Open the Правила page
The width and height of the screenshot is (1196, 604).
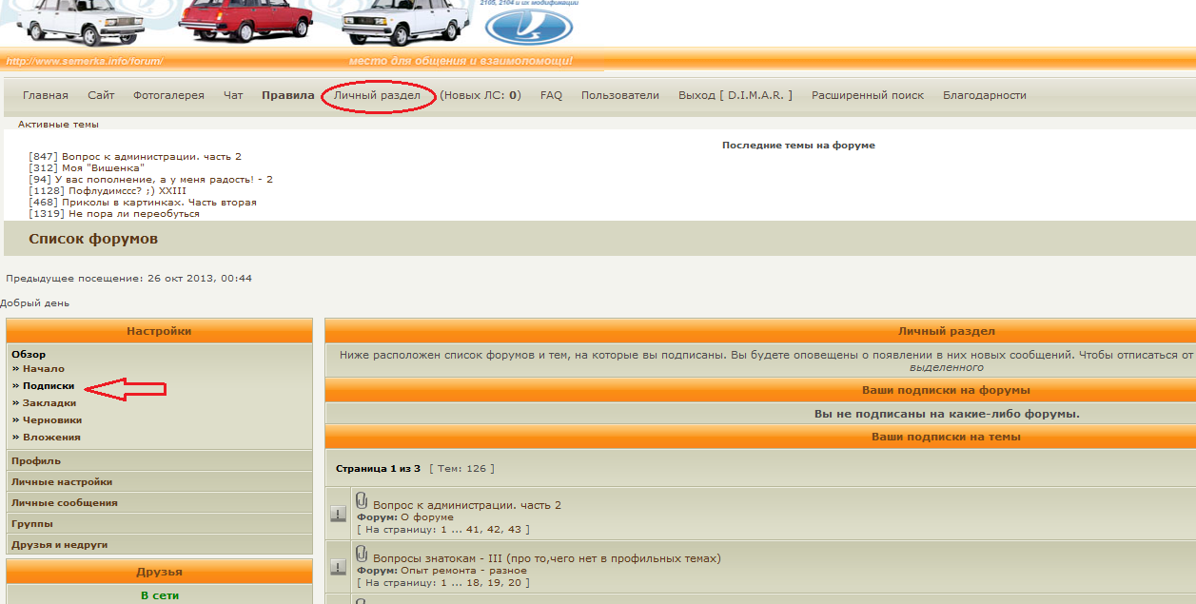287,95
